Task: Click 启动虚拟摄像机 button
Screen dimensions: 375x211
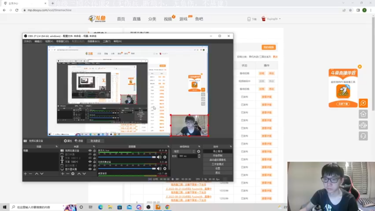Action: tap(217, 160)
